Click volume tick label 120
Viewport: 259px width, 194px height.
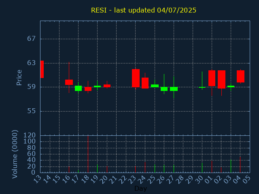[30, 135]
